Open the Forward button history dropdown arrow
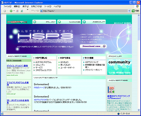 [x=14, y=11]
